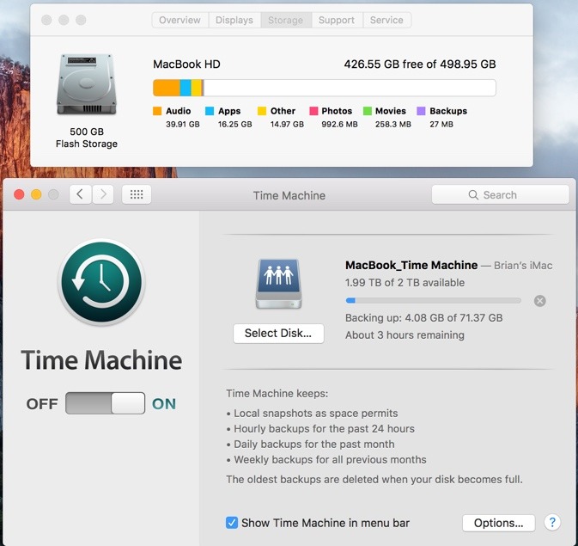
Task: Click 'Hourly backups for the past 24 hours'
Action: pos(324,428)
